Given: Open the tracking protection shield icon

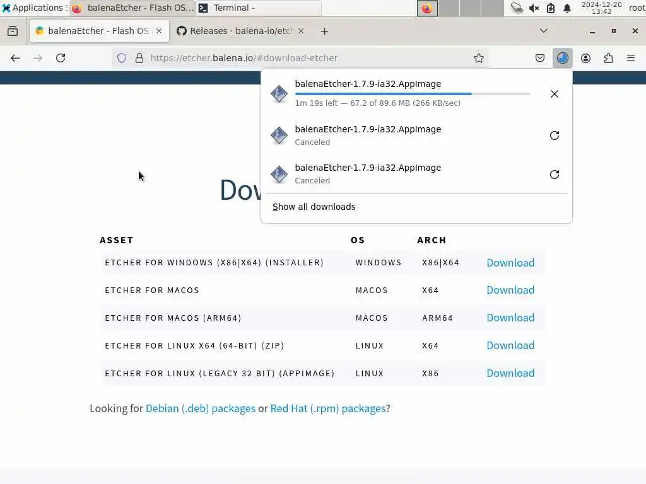Looking at the screenshot, I should point(122,58).
